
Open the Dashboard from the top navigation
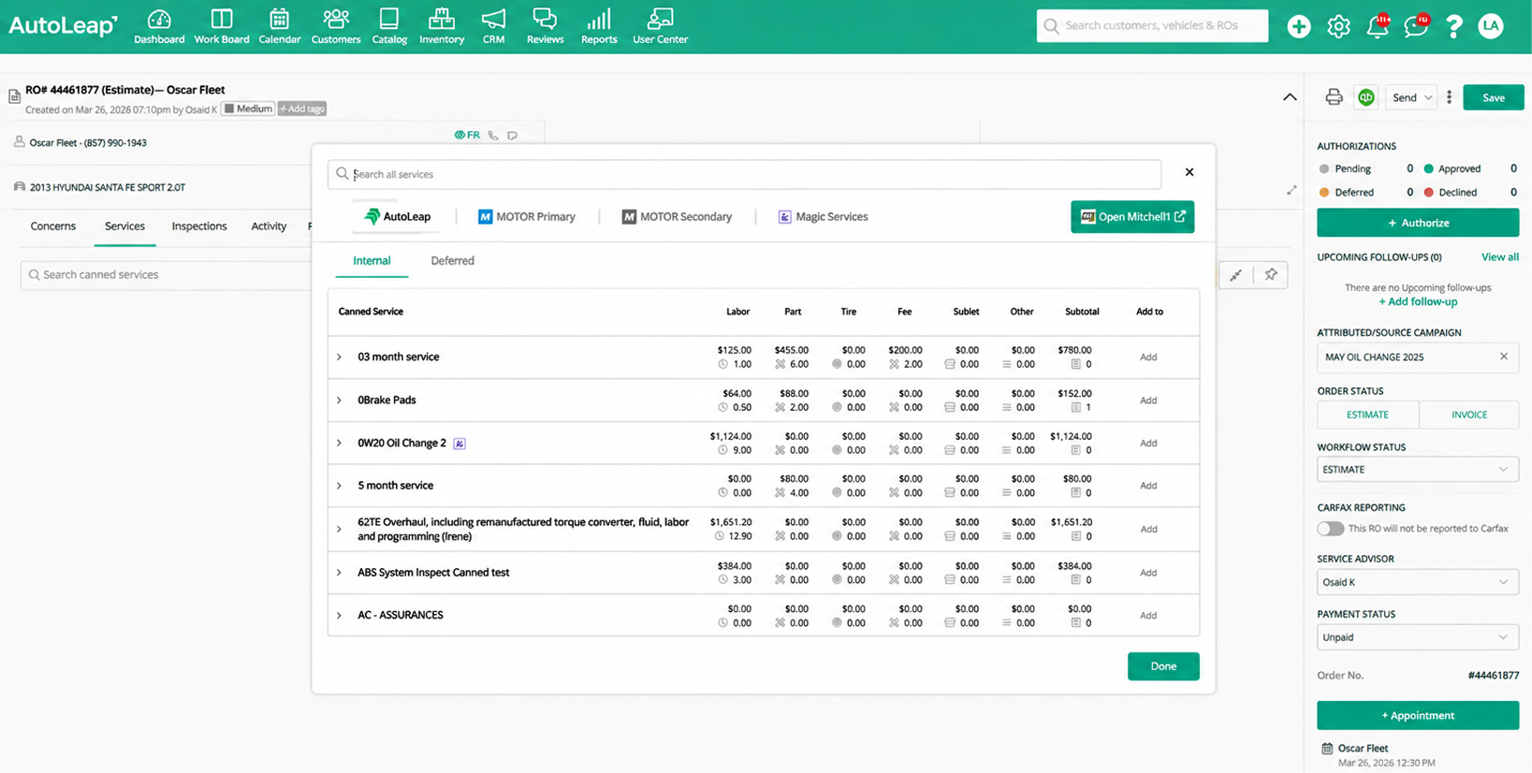coord(159,26)
